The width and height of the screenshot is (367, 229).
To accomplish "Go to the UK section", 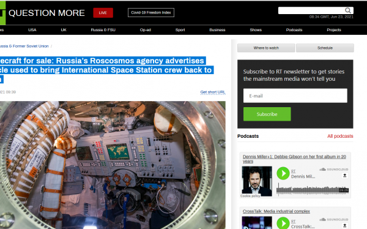I will point(64,30).
